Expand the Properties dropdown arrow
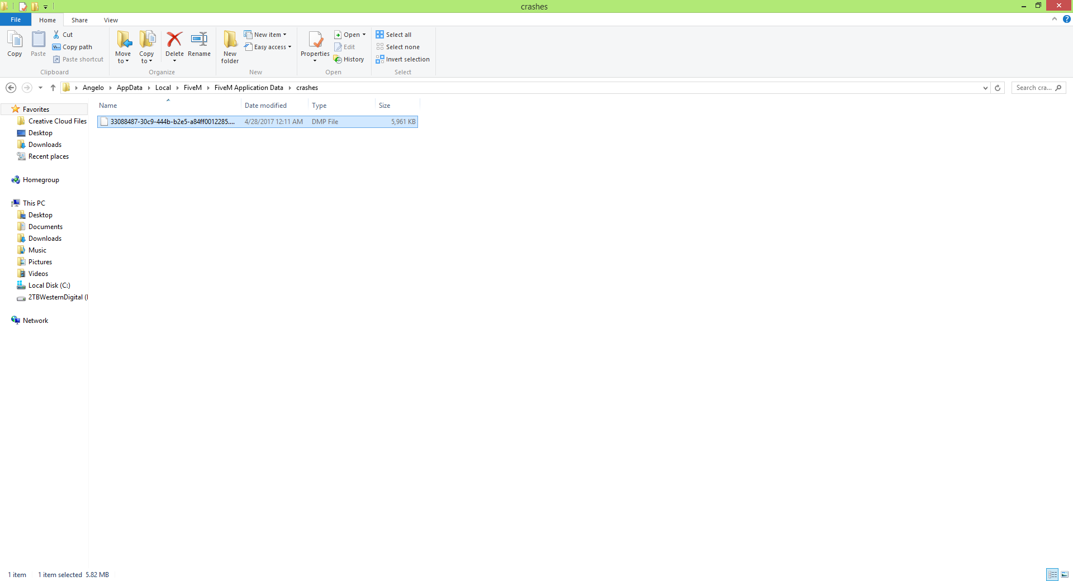Viewport: 1073px width, 581px height. click(315, 61)
